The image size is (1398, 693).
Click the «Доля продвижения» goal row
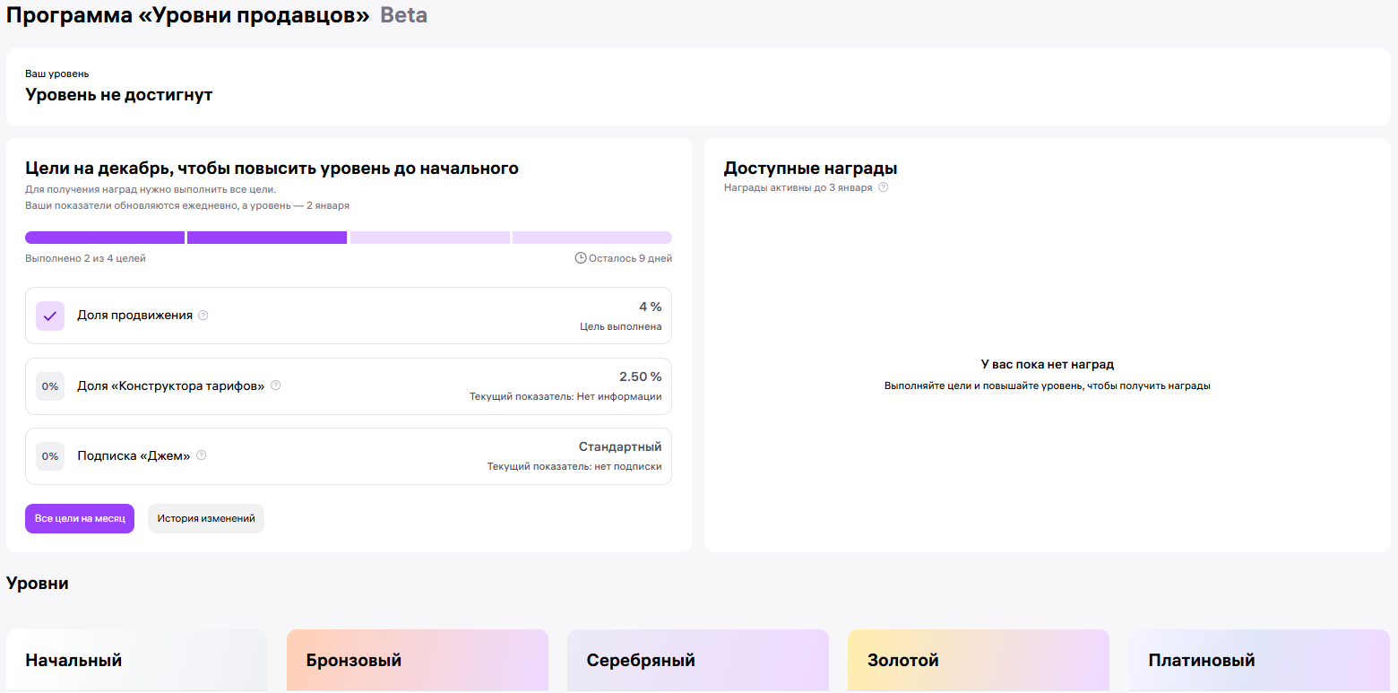coord(348,316)
